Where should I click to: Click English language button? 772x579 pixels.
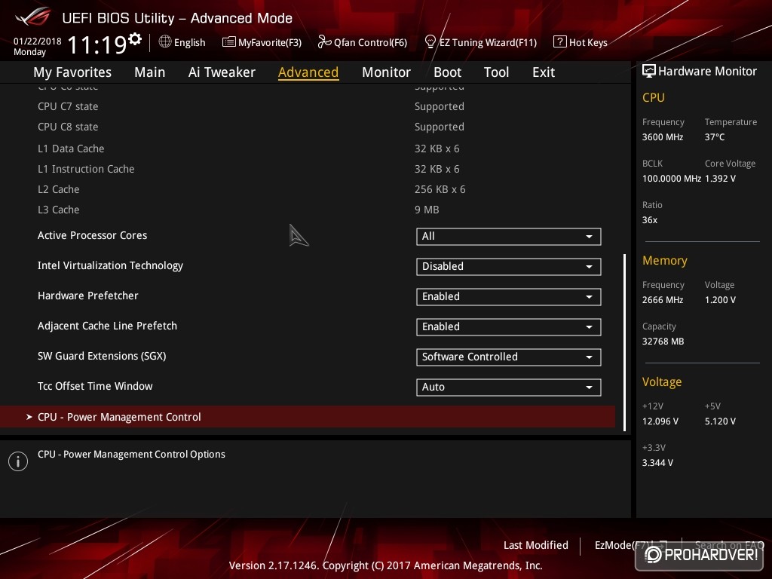coord(189,42)
